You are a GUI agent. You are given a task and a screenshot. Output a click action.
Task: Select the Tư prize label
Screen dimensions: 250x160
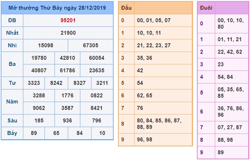pyautogui.click(x=12, y=83)
